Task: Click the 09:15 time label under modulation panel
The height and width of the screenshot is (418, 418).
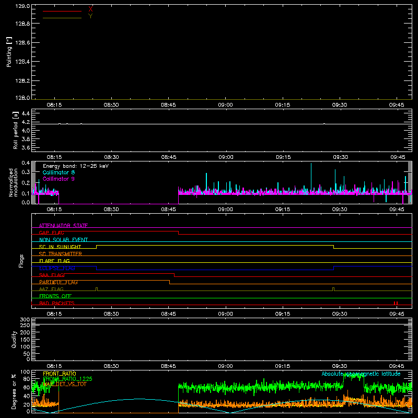Action: click(x=283, y=210)
